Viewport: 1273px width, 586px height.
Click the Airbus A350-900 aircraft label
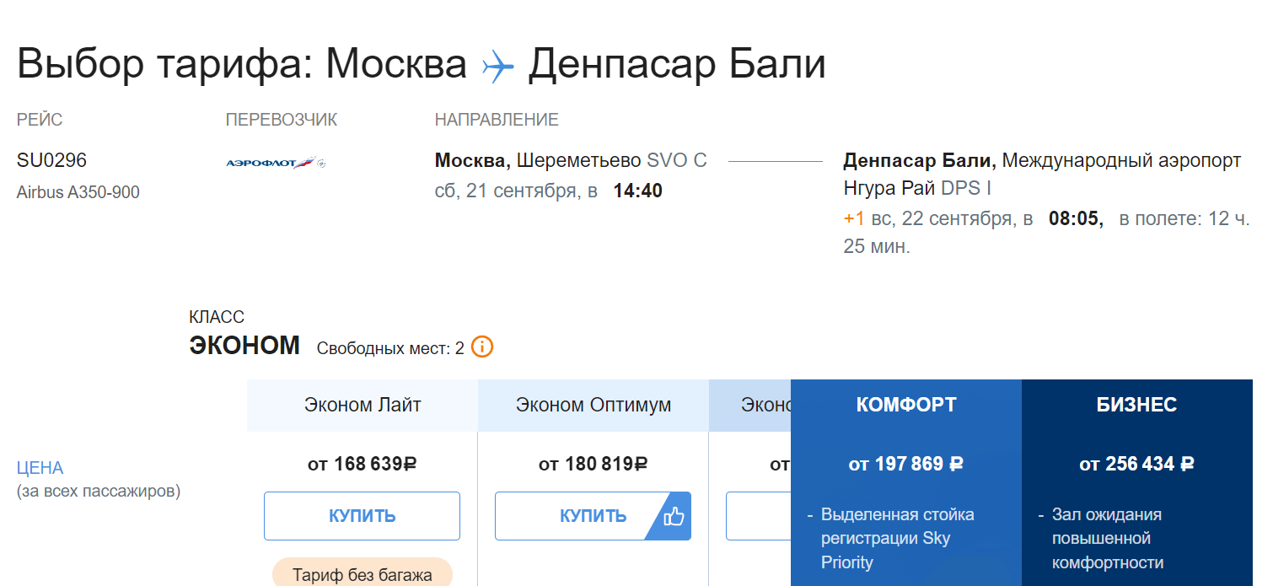(x=78, y=192)
